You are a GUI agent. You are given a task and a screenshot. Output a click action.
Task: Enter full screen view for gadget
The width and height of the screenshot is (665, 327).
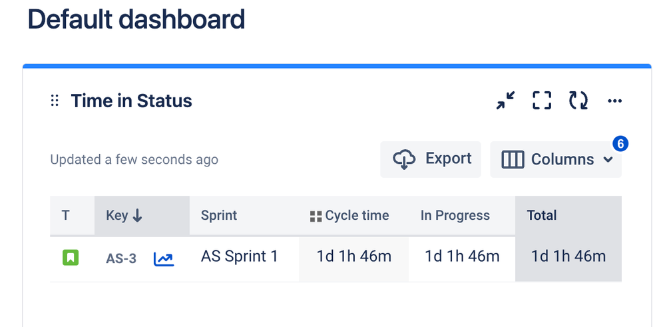[x=542, y=101]
